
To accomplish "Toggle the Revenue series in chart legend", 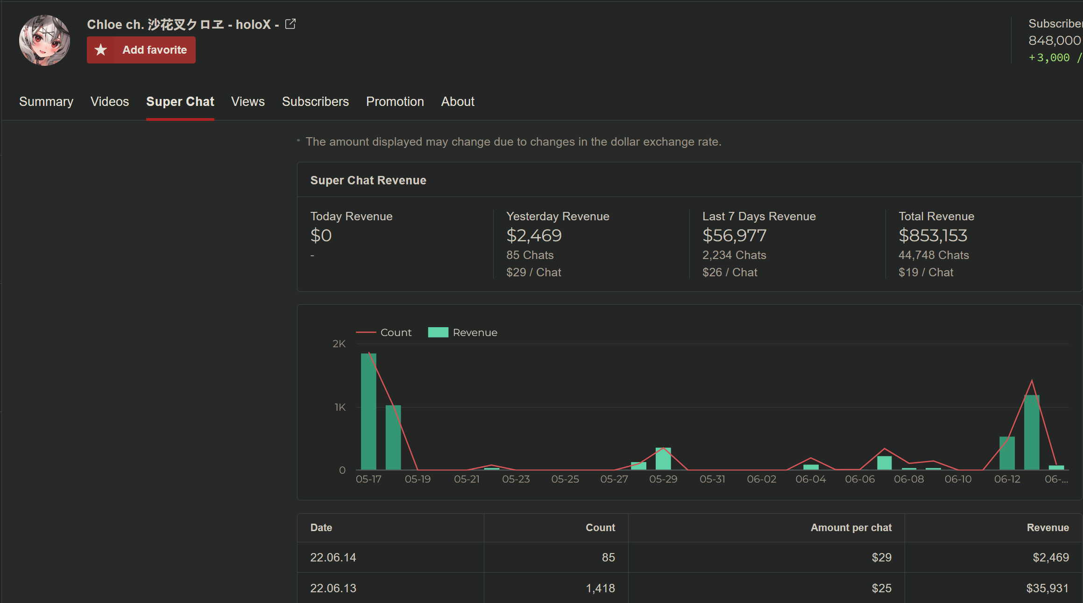I will point(463,332).
